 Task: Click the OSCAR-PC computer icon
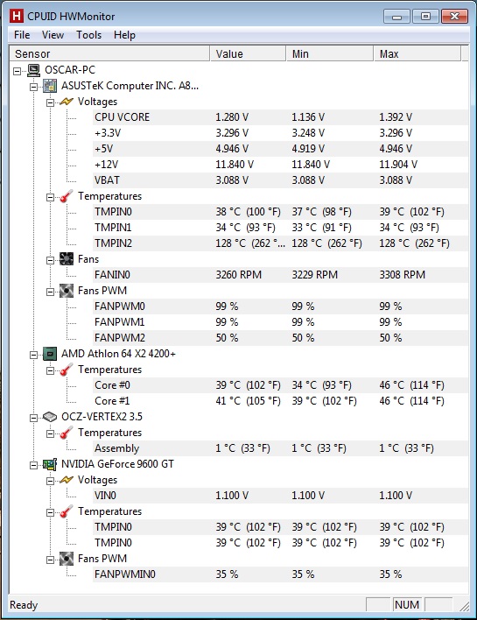click(x=34, y=70)
